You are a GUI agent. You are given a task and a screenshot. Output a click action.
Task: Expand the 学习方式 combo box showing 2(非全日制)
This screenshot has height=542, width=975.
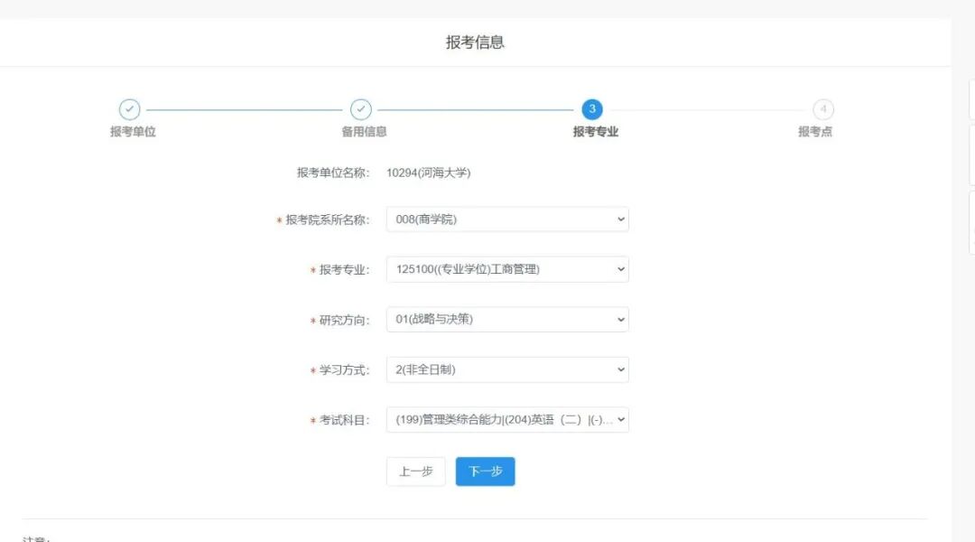tap(507, 369)
